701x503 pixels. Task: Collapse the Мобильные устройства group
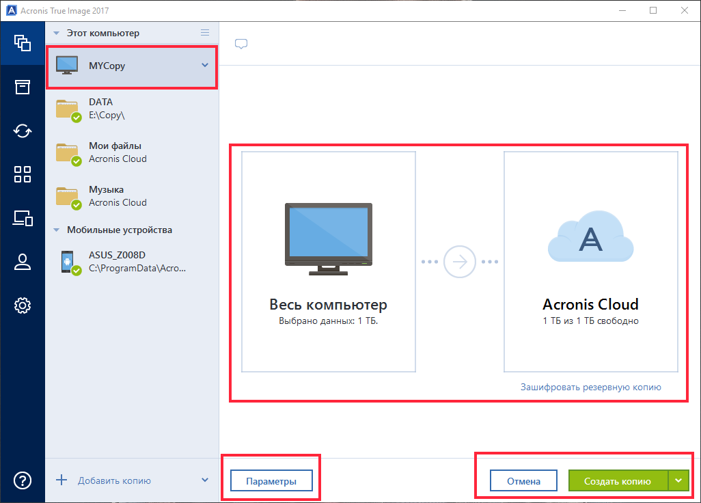tap(56, 230)
